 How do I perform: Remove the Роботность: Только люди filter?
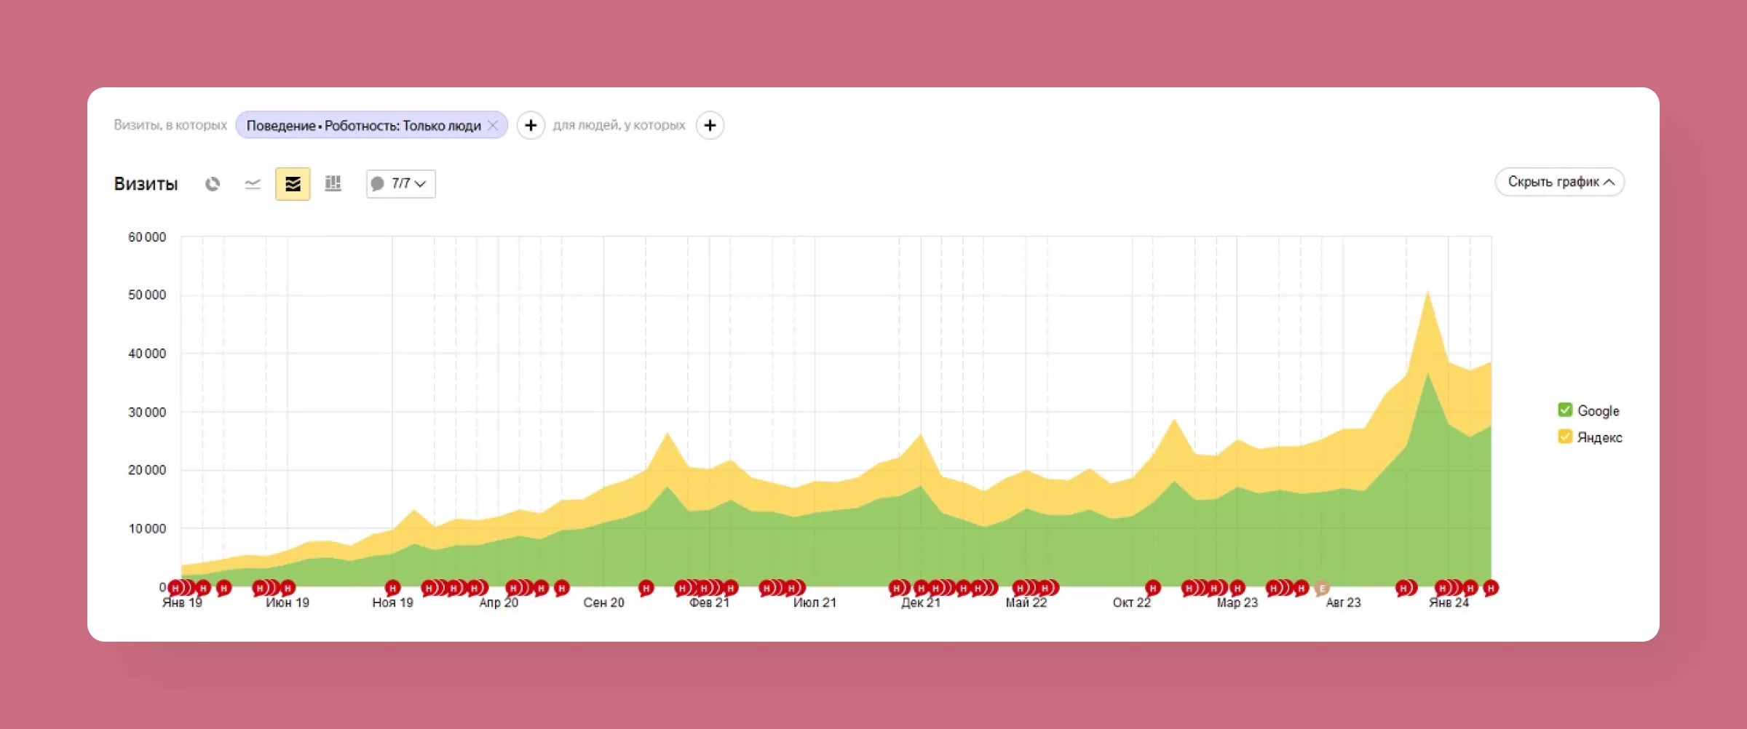[x=494, y=125]
